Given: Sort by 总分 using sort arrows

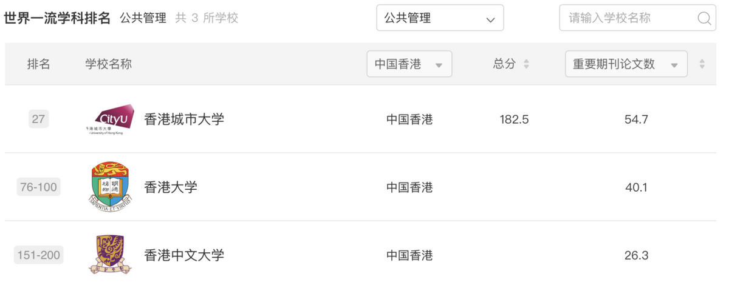Looking at the screenshot, I should click(x=526, y=64).
